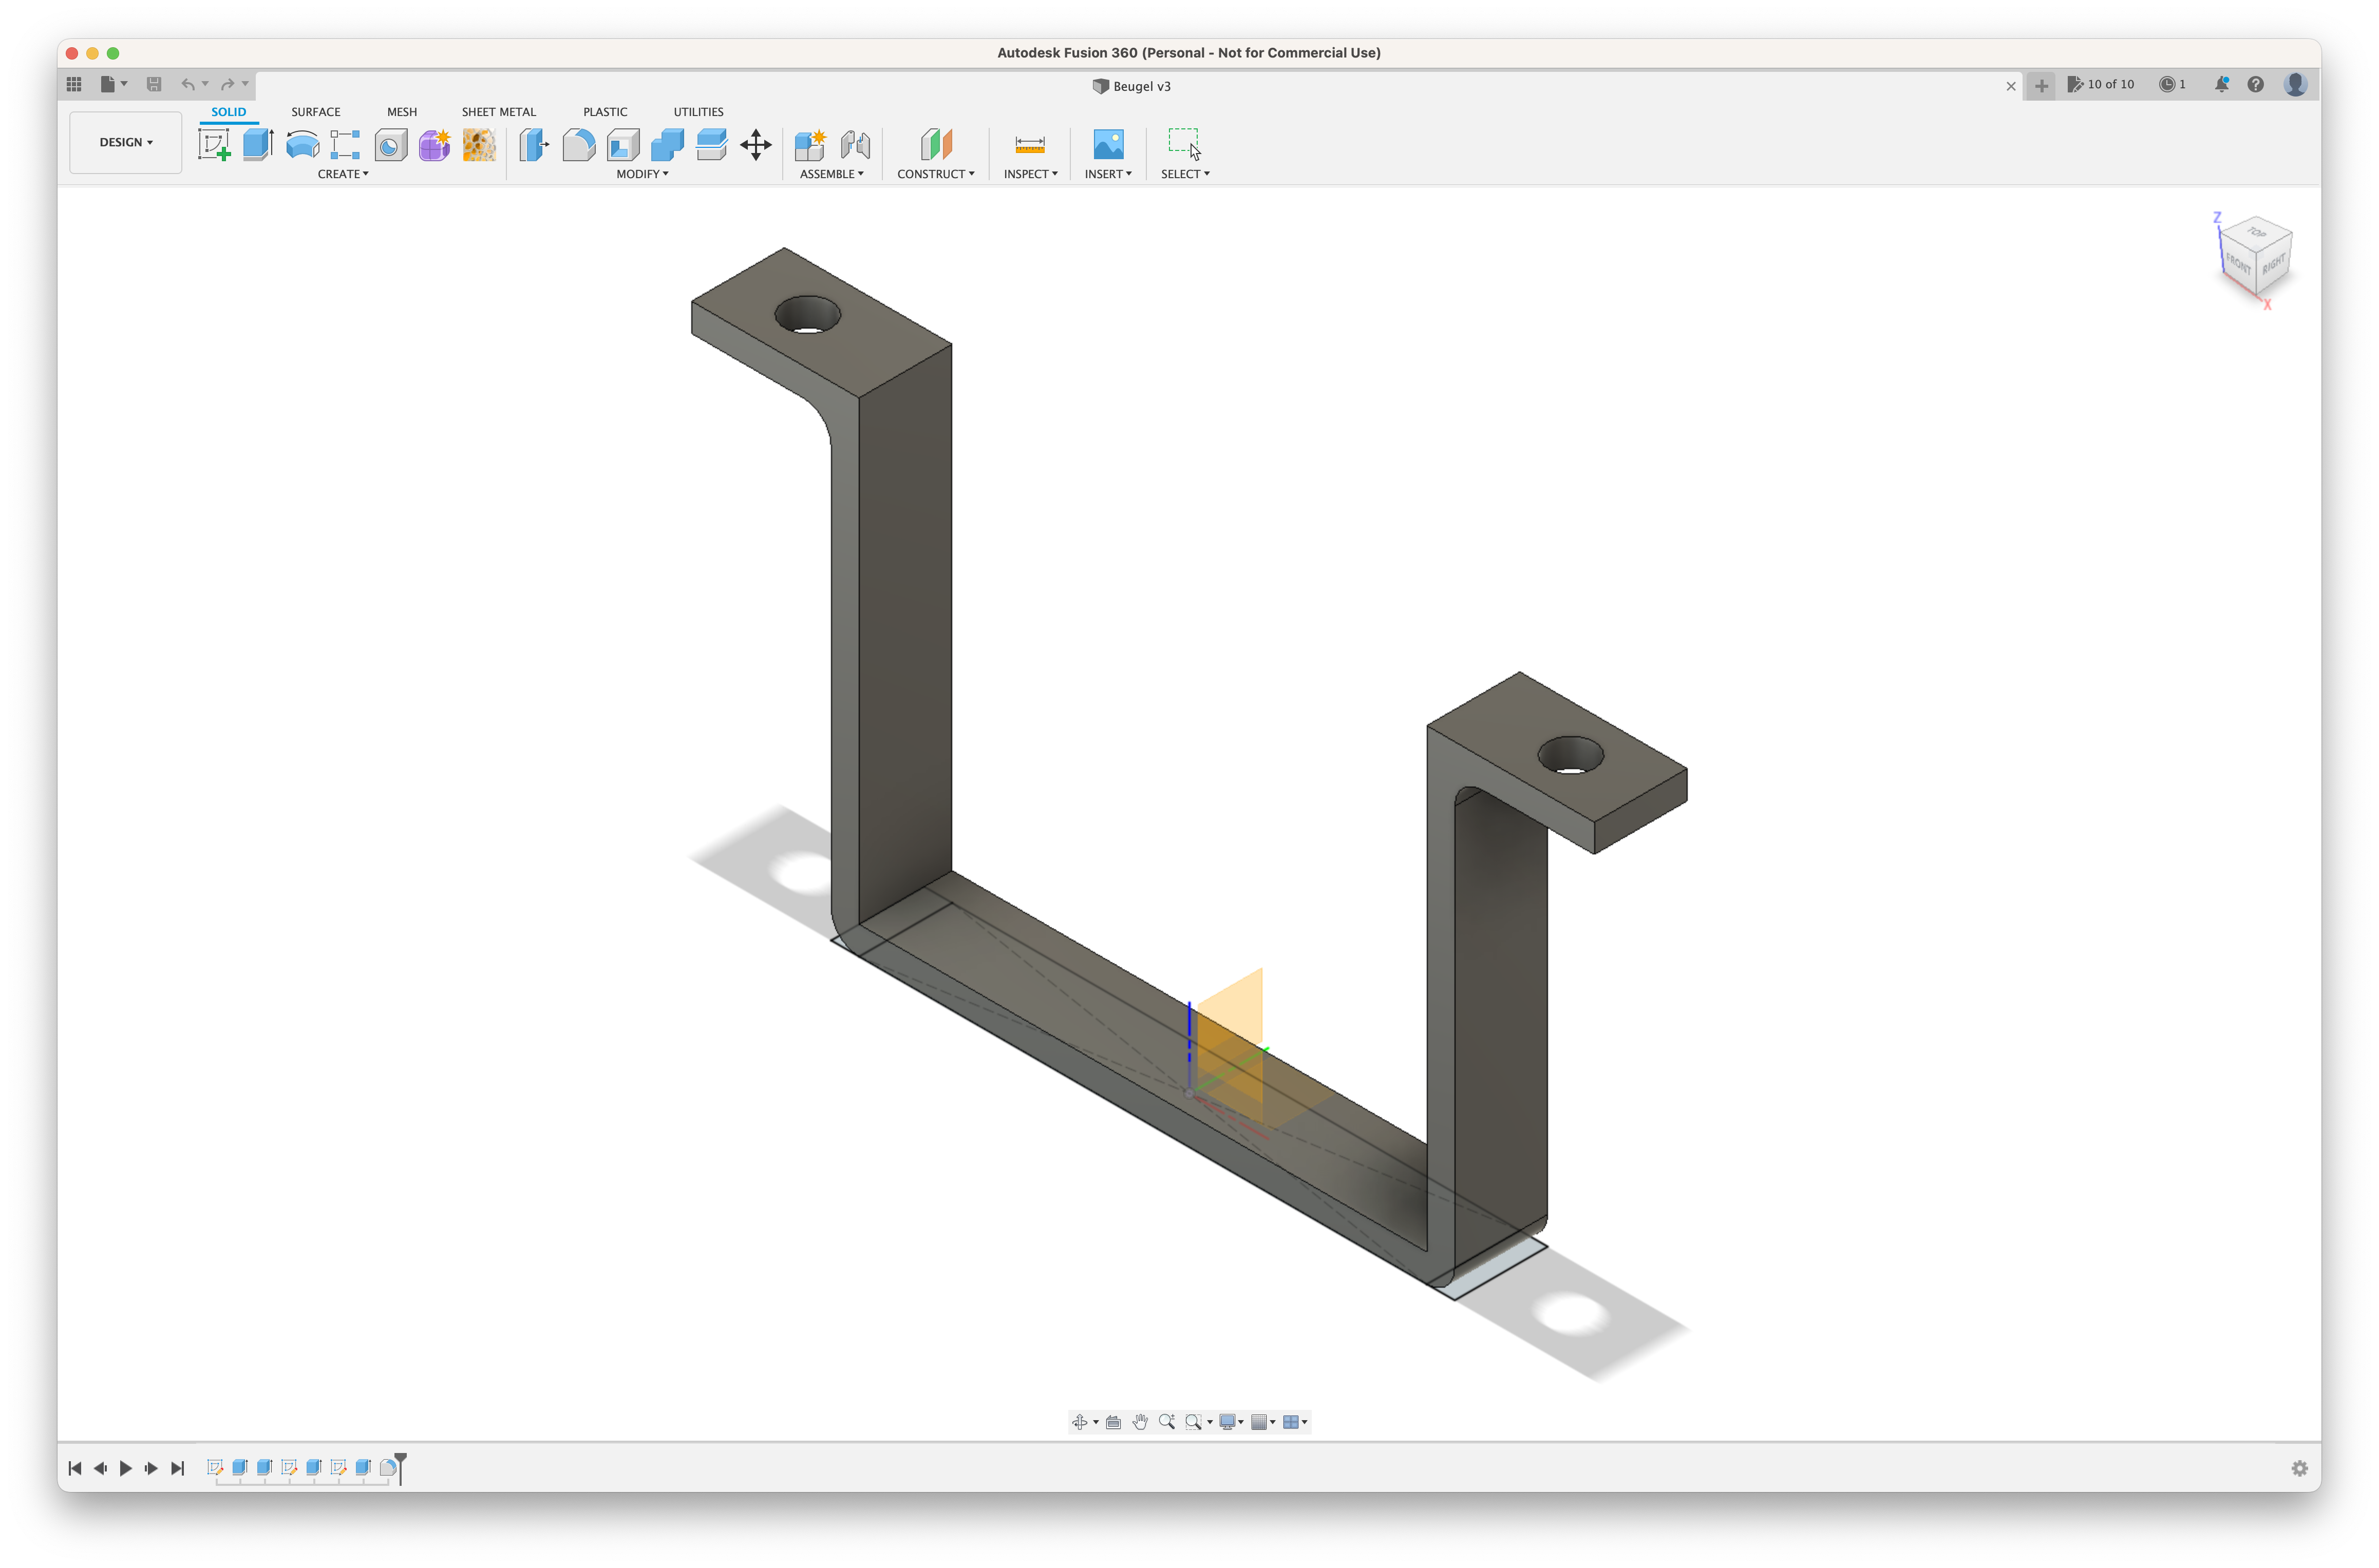Click the Move/Copy arrows icon
The image size is (2379, 1568).
point(756,145)
